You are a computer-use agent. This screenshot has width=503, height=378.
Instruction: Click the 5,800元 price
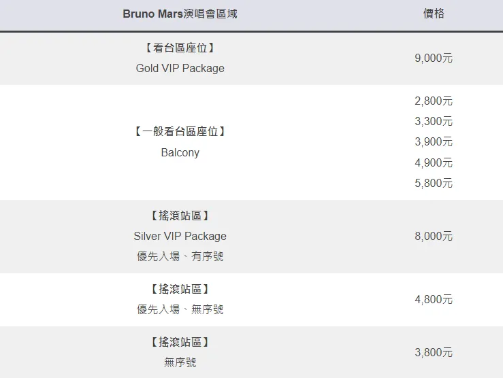click(x=434, y=184)
